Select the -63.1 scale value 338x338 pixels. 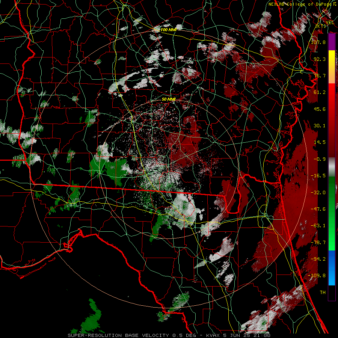[x=318, y=226]
